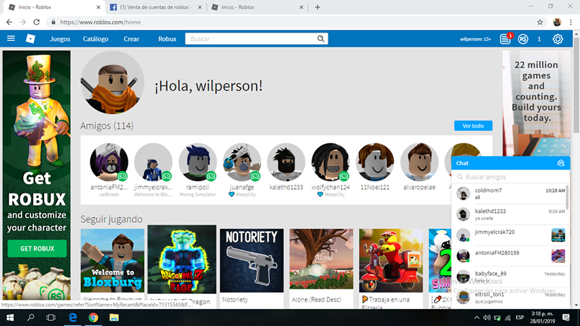
Task: Click the Buscar amigos chat field
Action: [x=511, y=177]
